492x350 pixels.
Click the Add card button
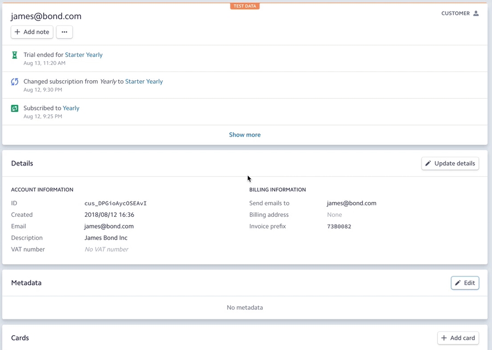[458, 338]
